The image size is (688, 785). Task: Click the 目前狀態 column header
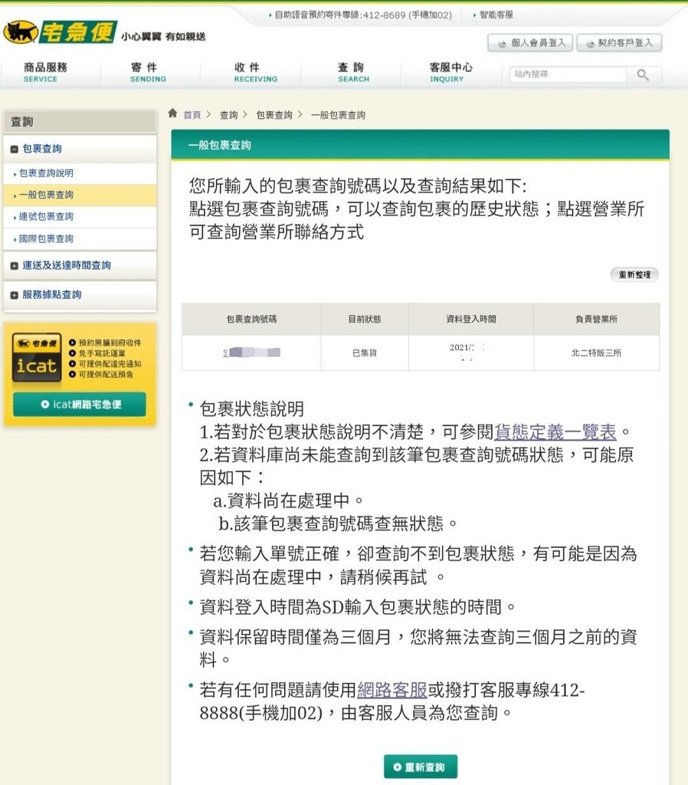[x=365, y=320]
